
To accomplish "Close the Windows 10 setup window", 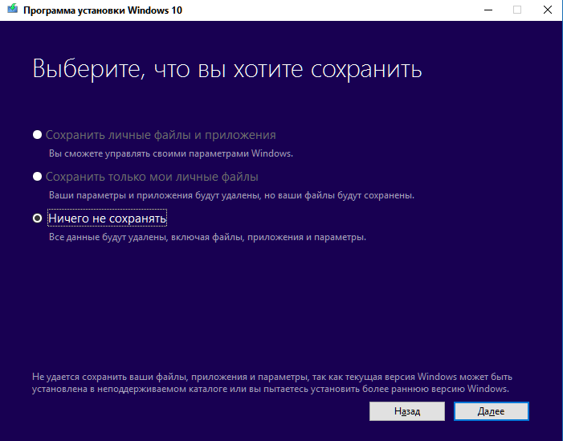I will coord(548,10).
